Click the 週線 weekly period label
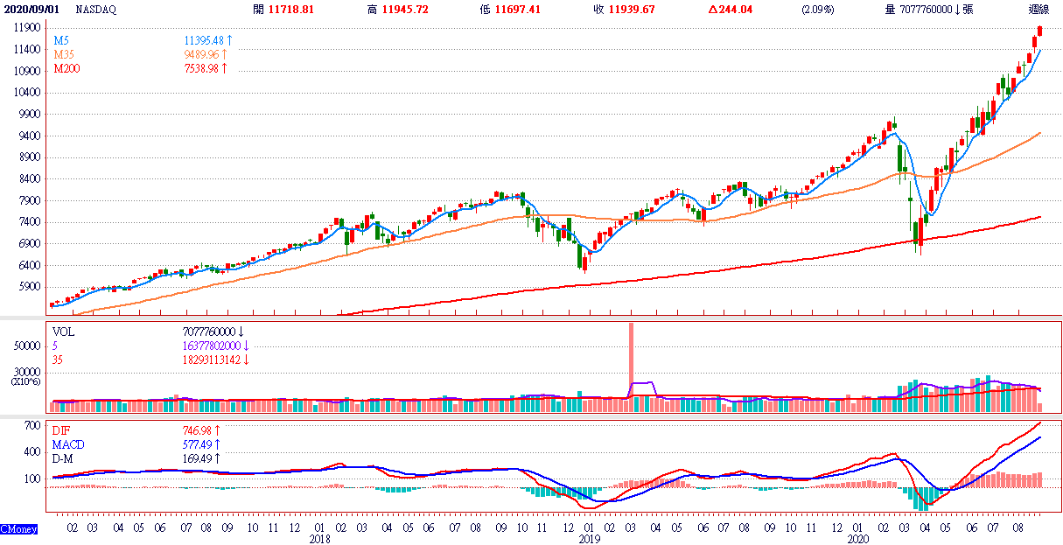Screen dimensions: 1063x545 pos(1039,10)
